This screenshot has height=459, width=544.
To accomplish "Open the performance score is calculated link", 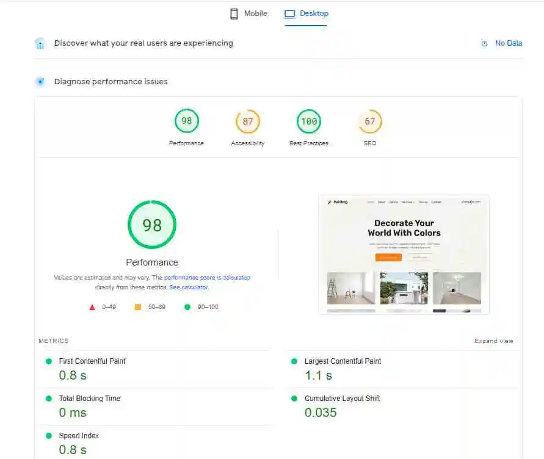I will coord(207,278).
